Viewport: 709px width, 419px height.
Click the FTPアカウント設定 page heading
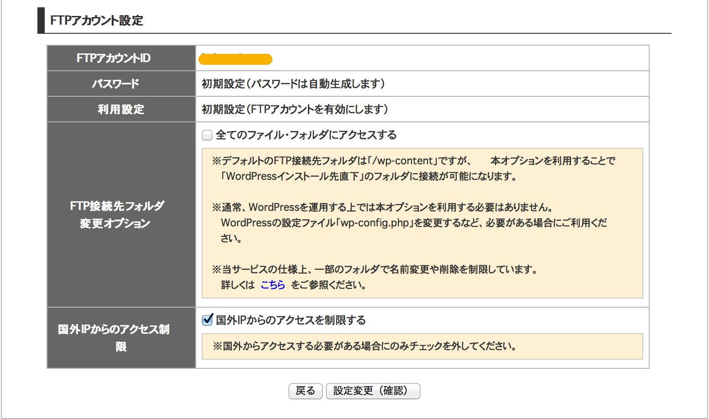pos(97,21)
